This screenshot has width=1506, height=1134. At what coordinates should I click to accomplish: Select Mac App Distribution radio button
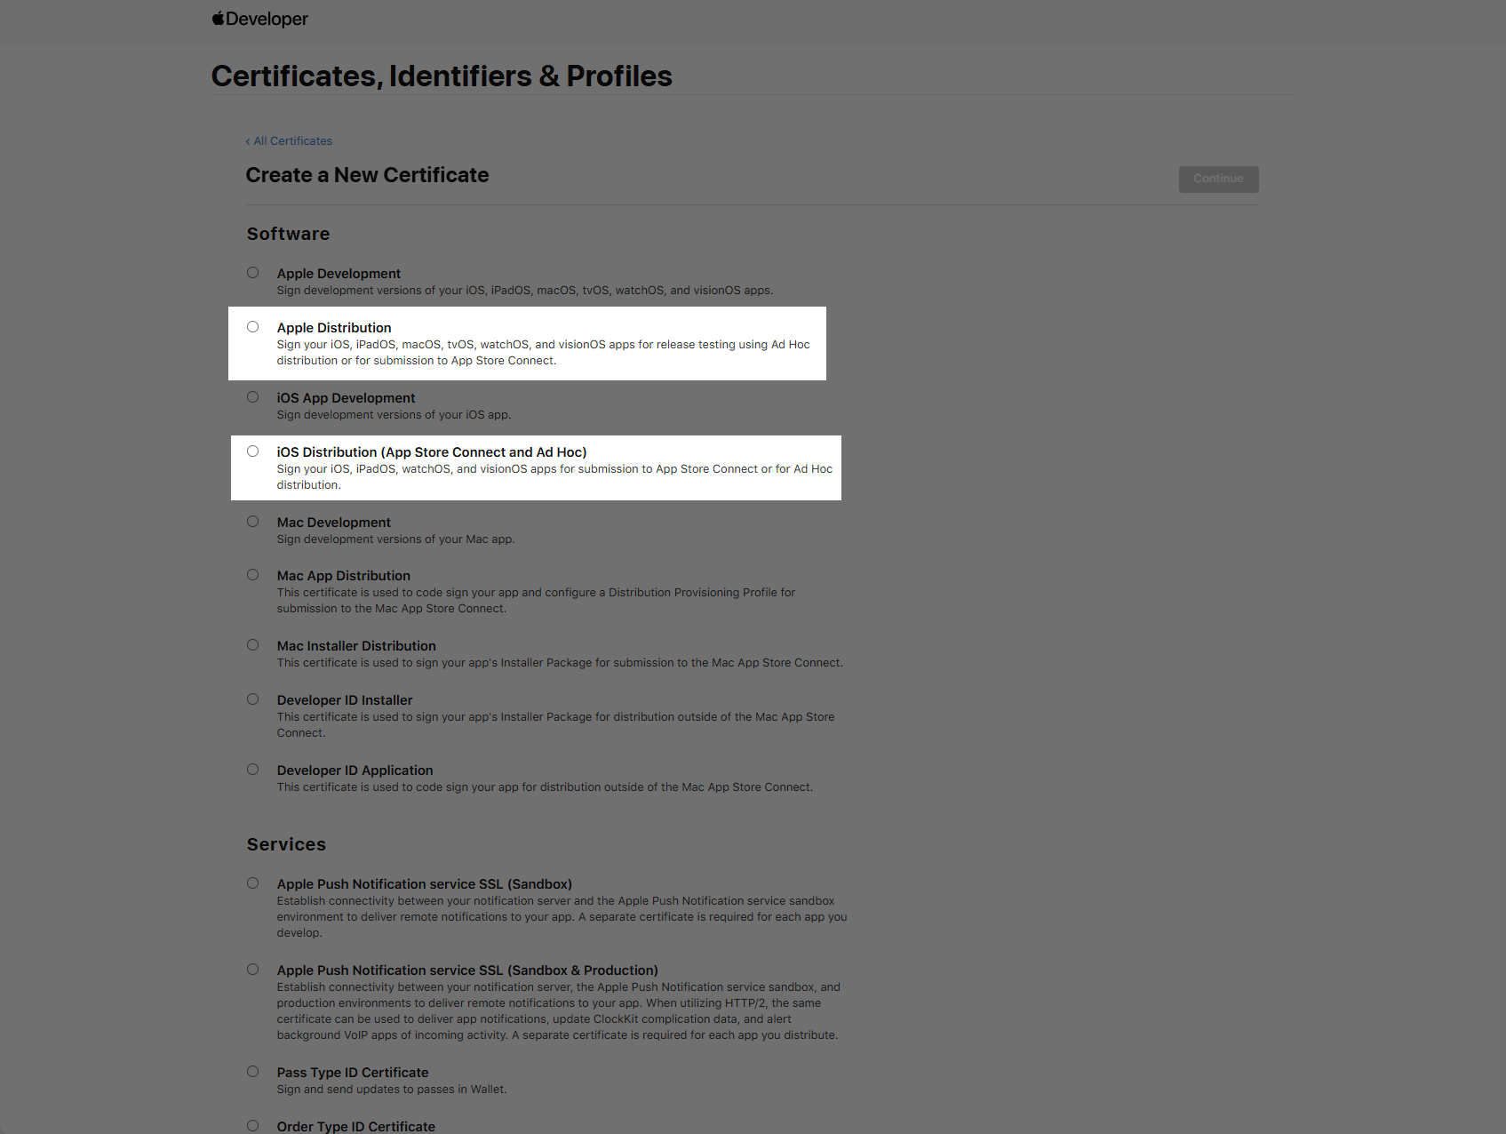[253, 575]
